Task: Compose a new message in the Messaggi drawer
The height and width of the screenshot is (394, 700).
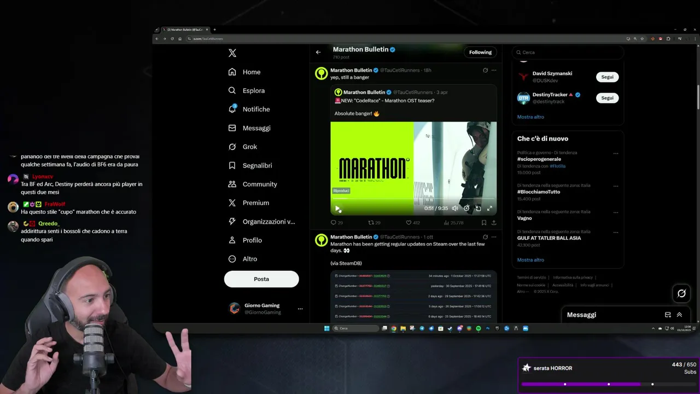Action: pyautogui.click(x=668, y=315)
